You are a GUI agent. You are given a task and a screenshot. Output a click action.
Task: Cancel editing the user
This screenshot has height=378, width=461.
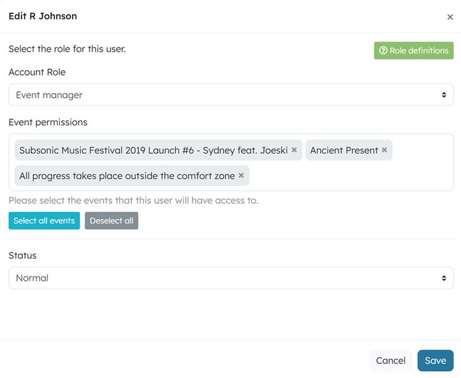pyautogui.click(x=390, y=360)
